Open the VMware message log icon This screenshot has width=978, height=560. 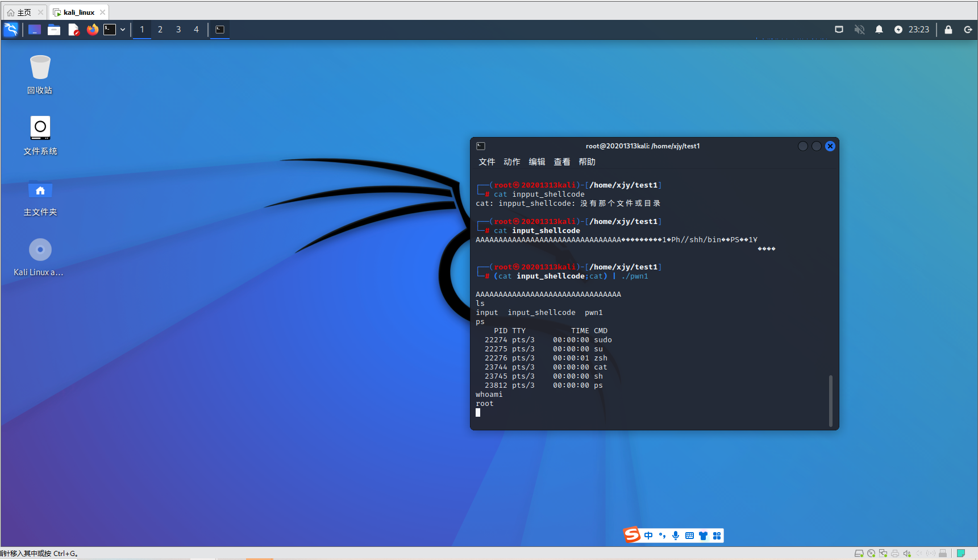coord(961,553)
